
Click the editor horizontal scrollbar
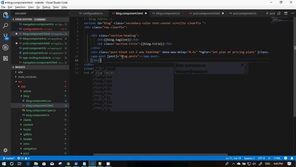point(160,154)
